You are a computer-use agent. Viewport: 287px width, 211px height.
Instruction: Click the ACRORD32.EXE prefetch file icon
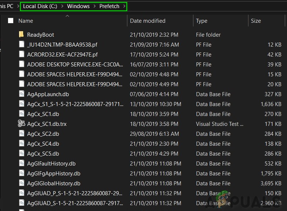click(22, 55)
